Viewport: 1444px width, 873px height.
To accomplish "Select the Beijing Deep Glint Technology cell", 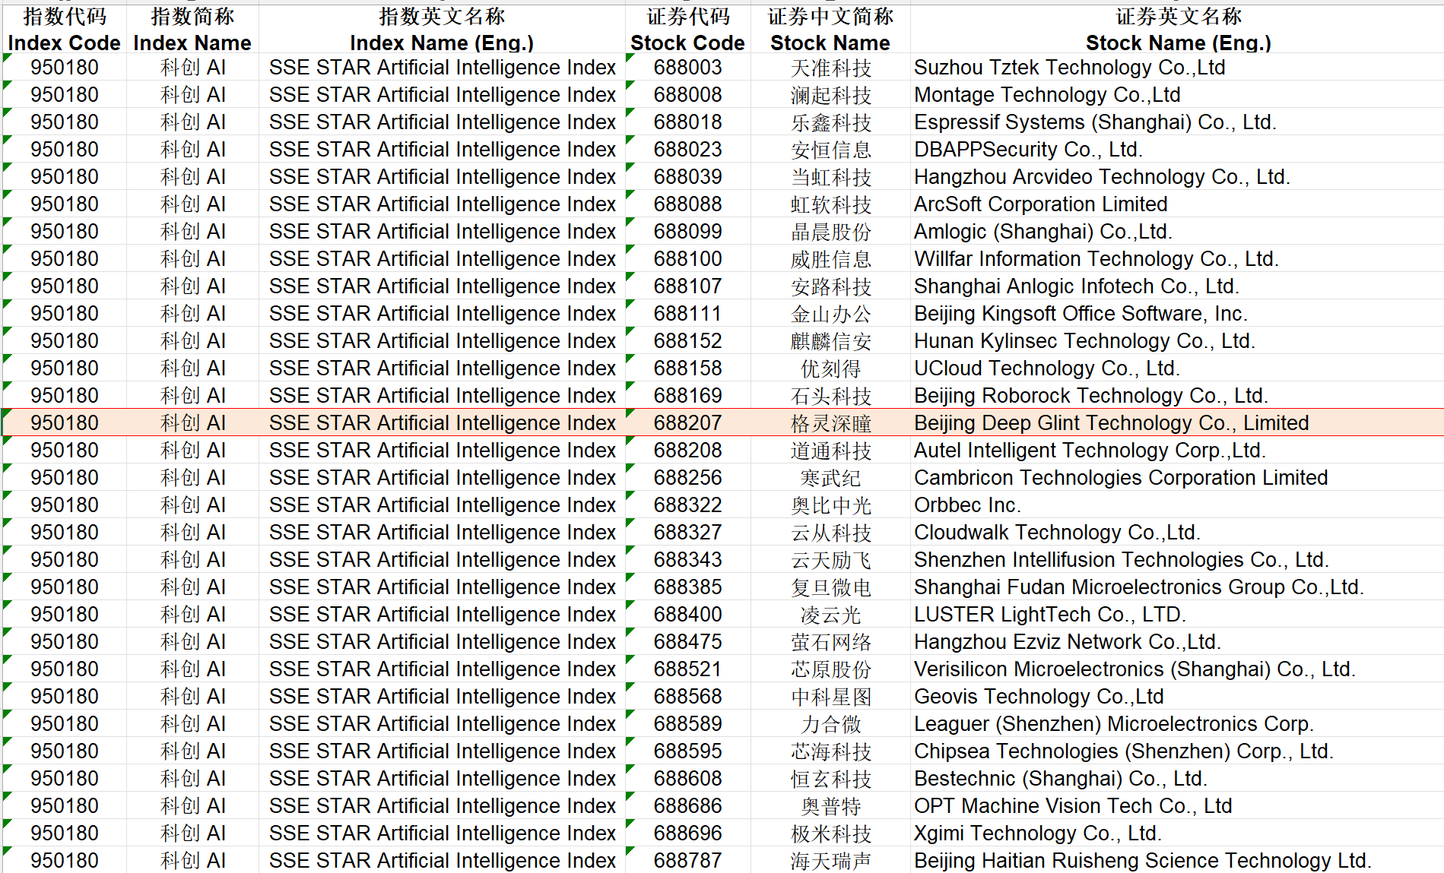I will 1110,423.
